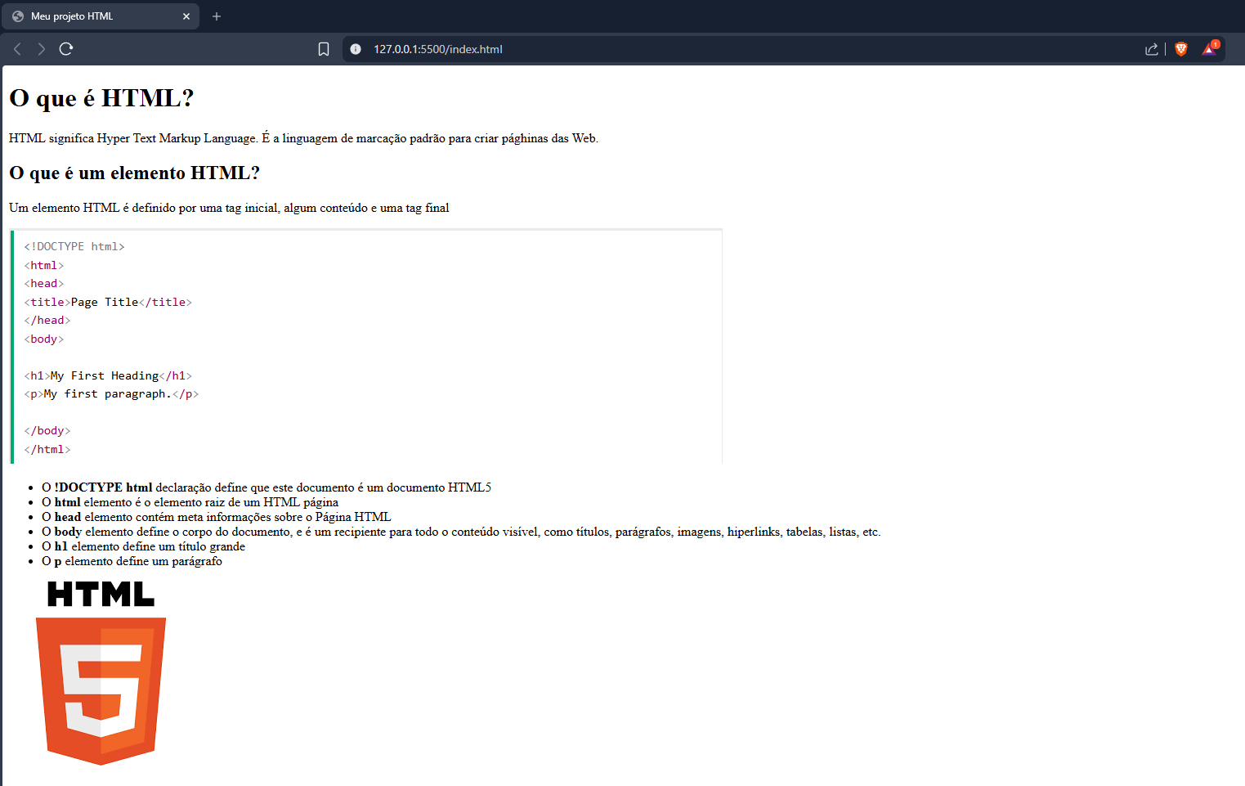Click list item 'O p elemento define um parágrafo'
Viewport: 1245px width, 786px height.
point(132,561)
